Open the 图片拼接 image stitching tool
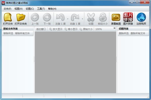Viewport: 151px width, 100px height. (x=128, y=19)
